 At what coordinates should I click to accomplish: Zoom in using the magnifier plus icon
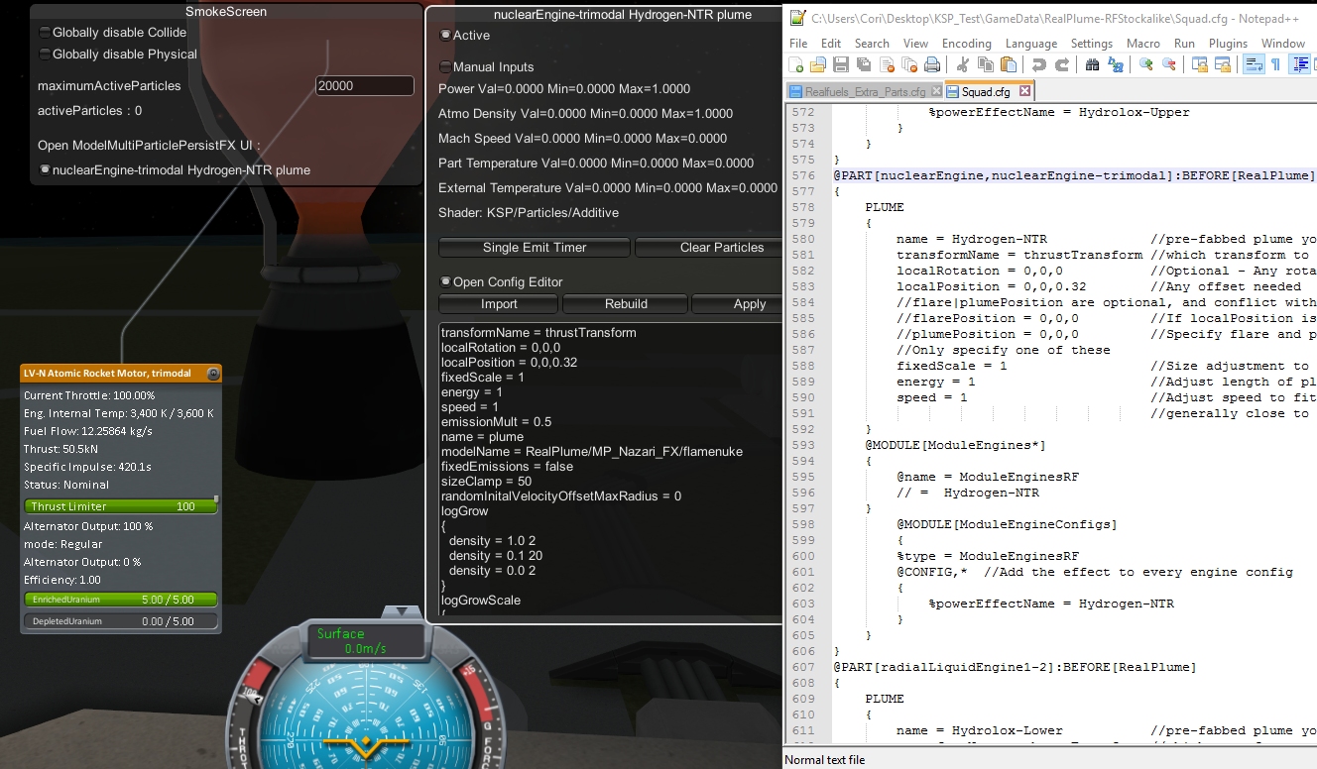1146,64
